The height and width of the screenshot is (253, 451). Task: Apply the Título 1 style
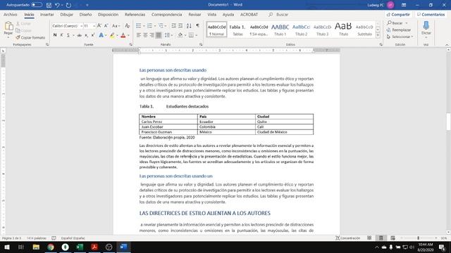(280, 30)
